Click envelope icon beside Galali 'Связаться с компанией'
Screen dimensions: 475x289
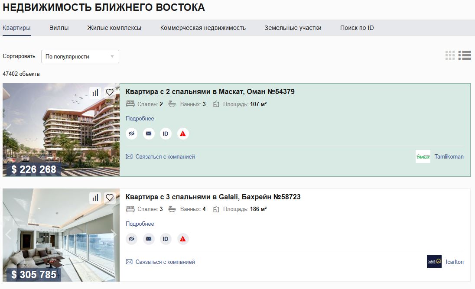pos(129,262)
